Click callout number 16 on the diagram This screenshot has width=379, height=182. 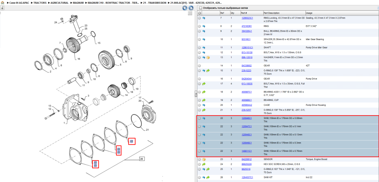pos(78,59)
